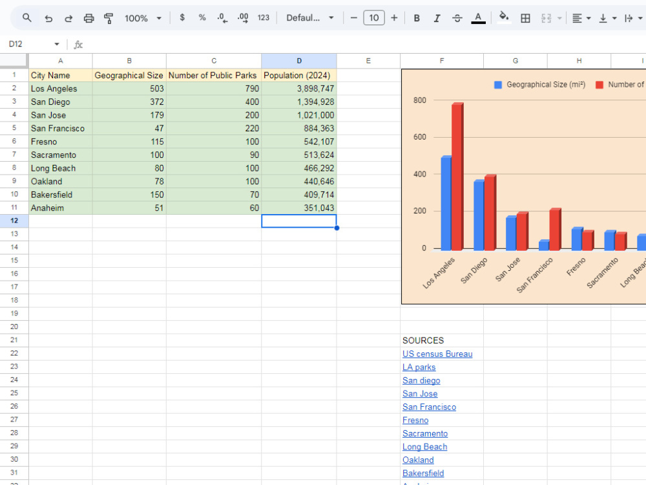The width and height of the screenshot is (646, 485).
Task: Format as percent
Action: point(202,17)
